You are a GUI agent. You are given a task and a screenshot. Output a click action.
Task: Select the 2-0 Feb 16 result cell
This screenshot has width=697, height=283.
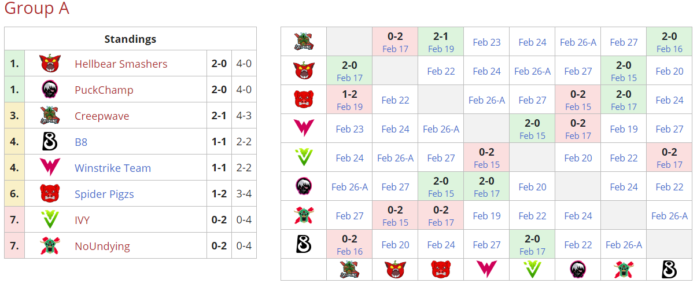point(669,42)
